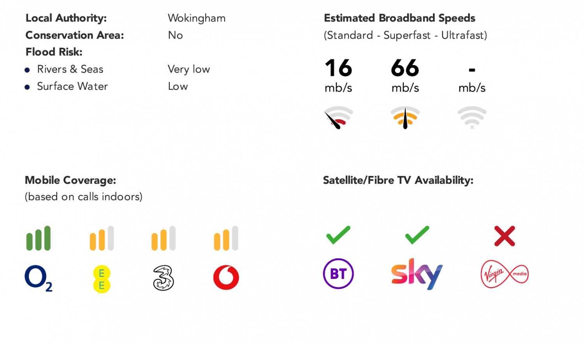The width and height of the screenshot is (584, 343).
Task: Click the red cross above Virgin Media
Action: click(x=505, y=236)
